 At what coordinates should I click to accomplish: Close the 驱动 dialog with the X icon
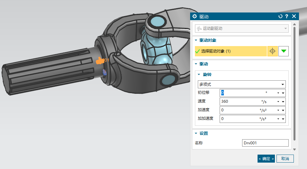point(294,16)
